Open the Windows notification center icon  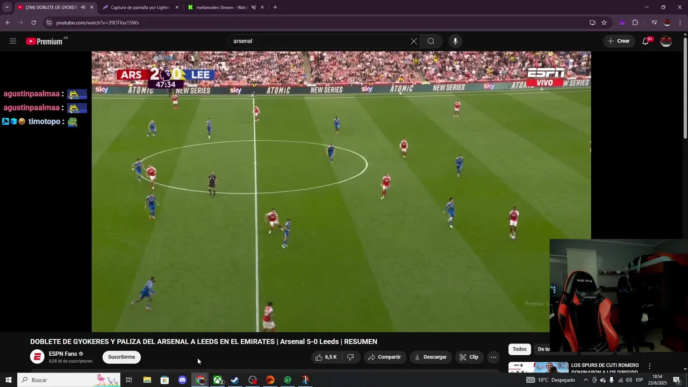coord(677,380)
